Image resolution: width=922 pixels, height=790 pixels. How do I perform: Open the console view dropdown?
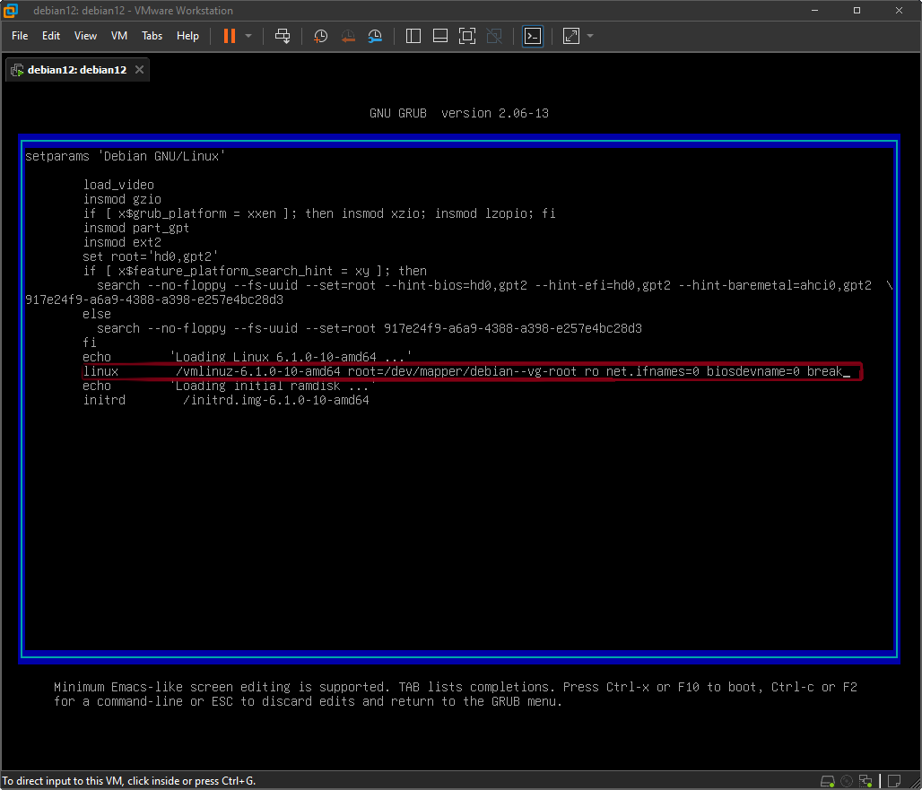tap(533, 36)
